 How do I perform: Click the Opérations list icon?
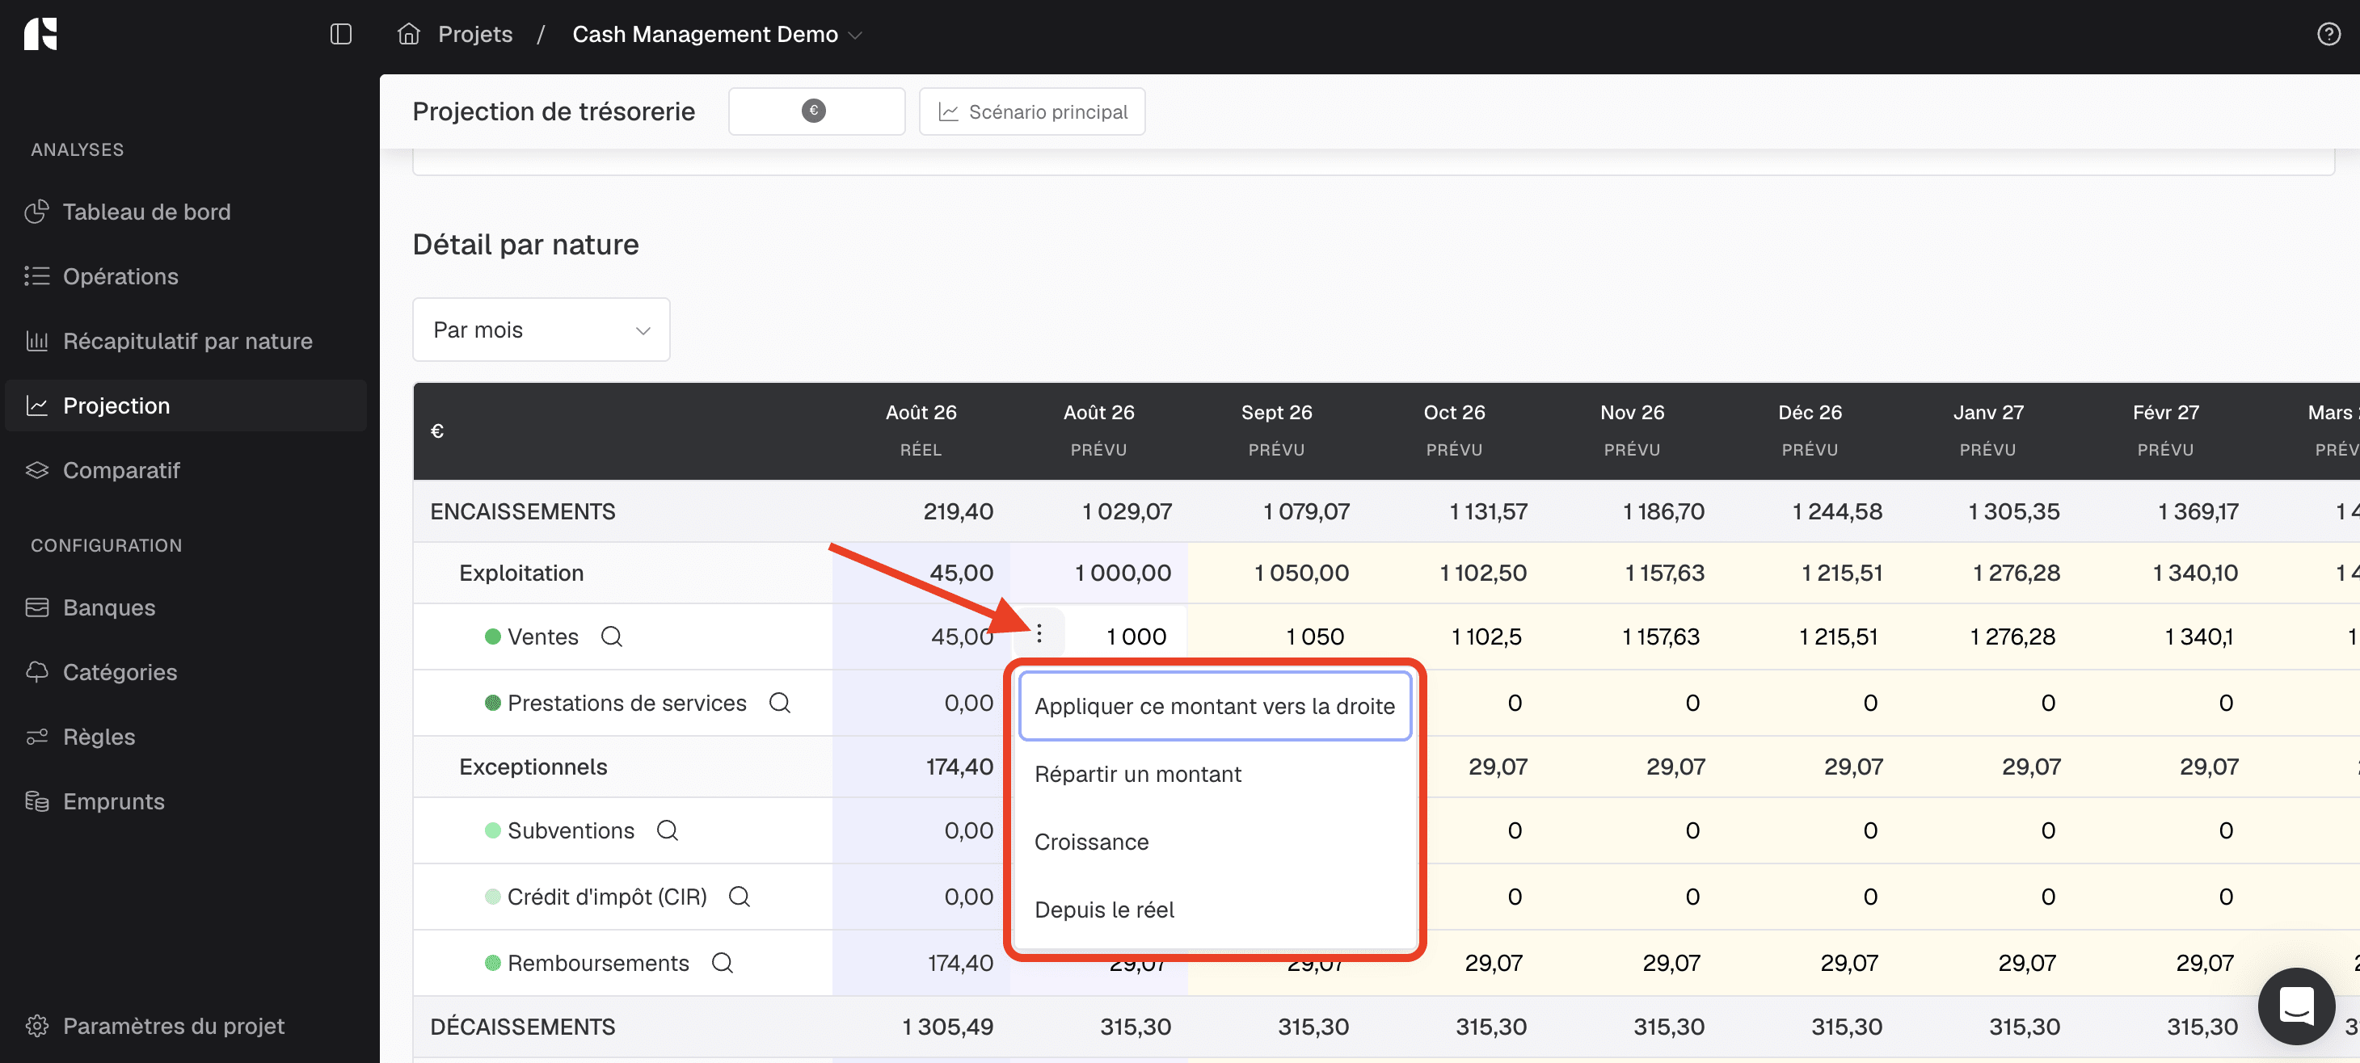[x=36, y=275]
